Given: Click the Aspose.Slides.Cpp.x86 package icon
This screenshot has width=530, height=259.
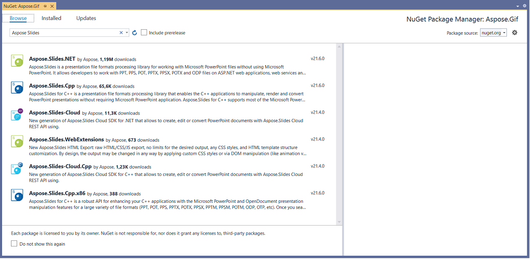Looking at the screenshot, I should (17, 195).
